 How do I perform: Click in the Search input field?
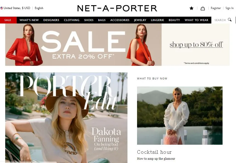click(x=220, y=20)
